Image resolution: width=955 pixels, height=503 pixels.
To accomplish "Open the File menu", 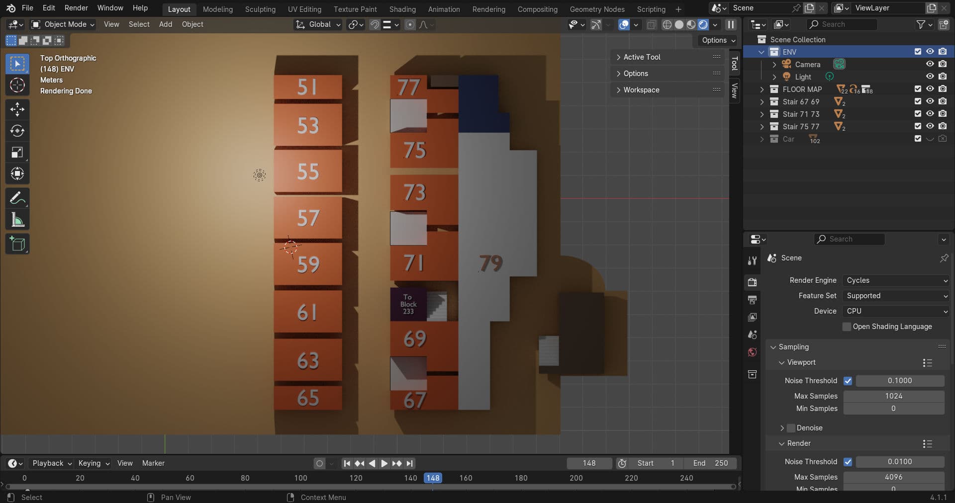I will (x=27, y=8).
